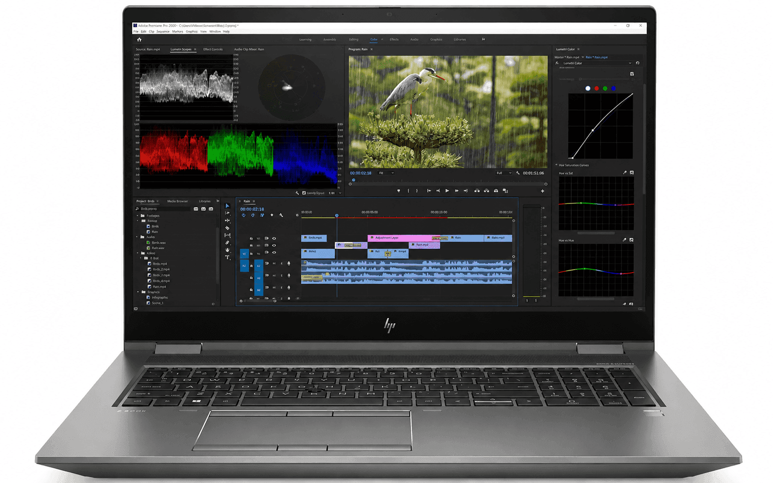Toggle insert sequences as nests button
773x483 pixels.
click(244, 215)
